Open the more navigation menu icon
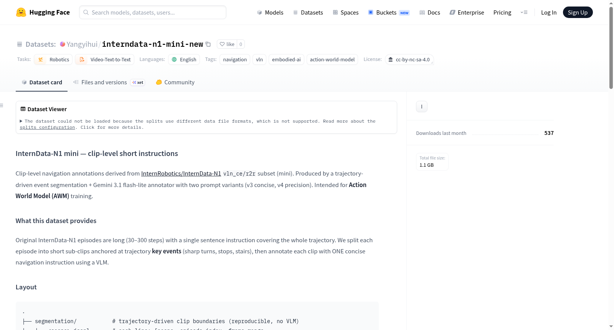 pos(524,13)
